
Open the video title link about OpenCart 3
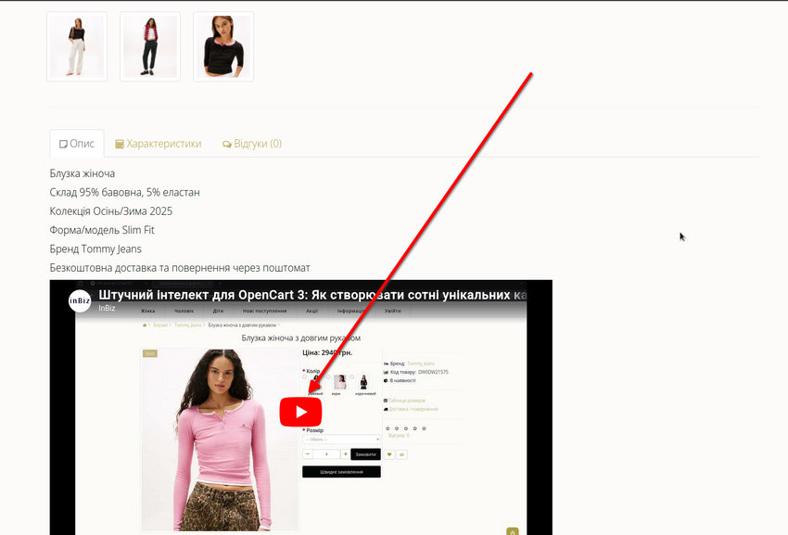tap(312, 295)
